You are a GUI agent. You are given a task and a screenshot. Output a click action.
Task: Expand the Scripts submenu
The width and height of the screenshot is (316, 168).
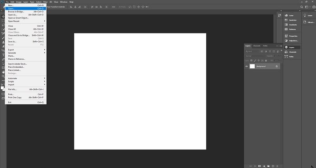(x=26, y=81)
